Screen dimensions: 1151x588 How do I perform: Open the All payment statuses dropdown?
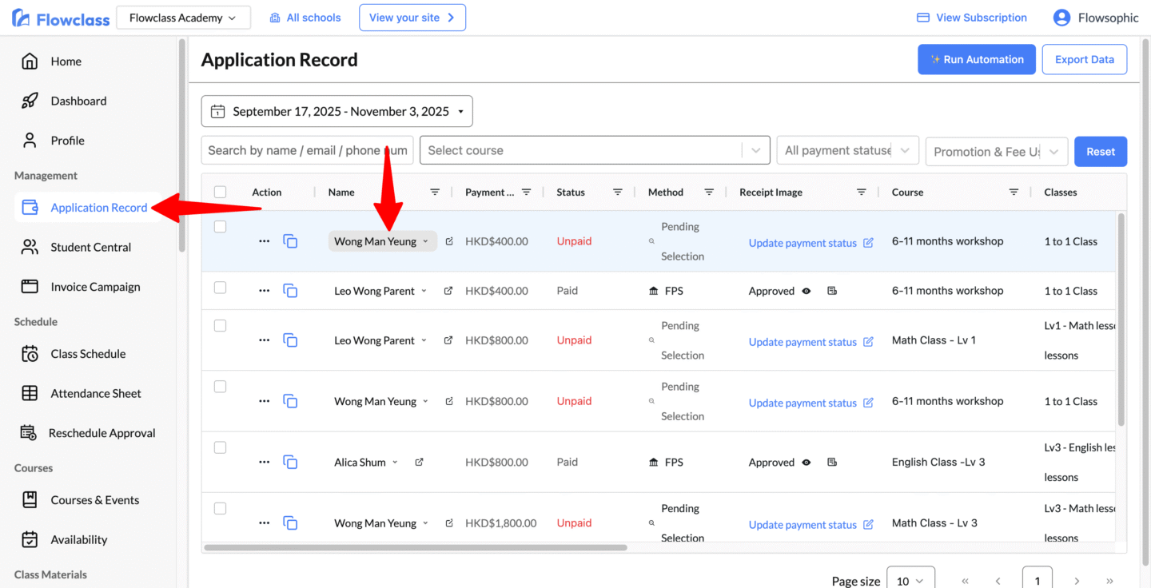847,150
